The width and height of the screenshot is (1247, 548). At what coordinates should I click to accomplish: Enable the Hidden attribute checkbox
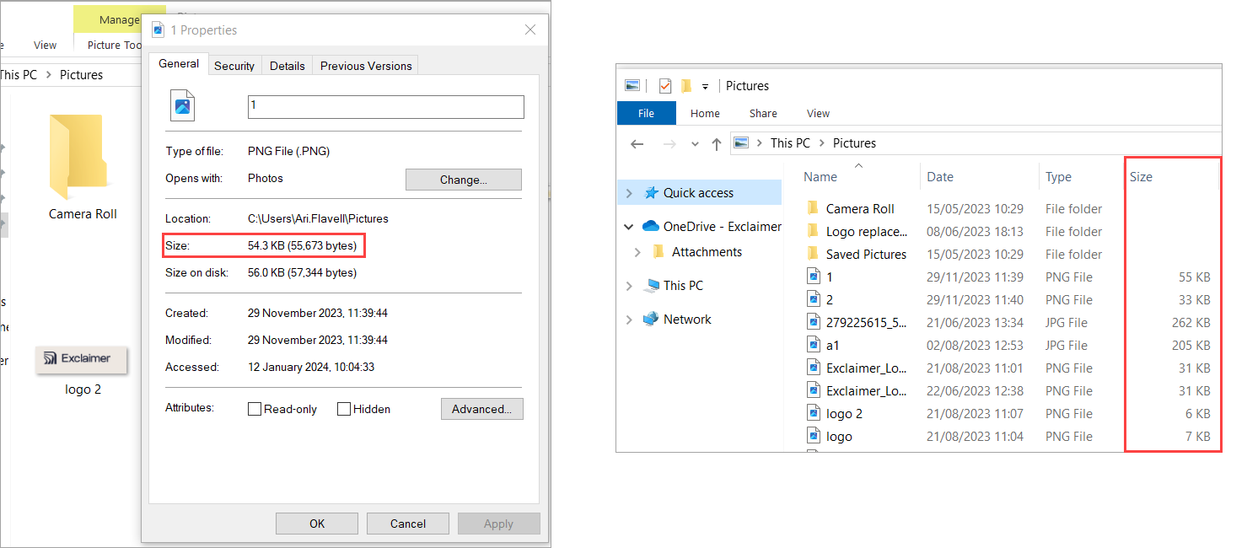[344, 408]
